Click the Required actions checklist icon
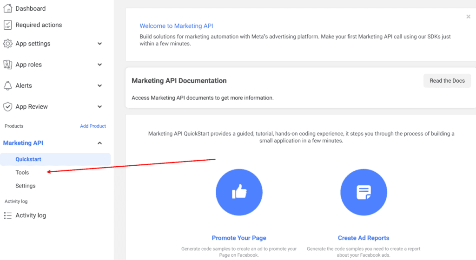Image resolution: width=476 pixels, height=260 pixels. [x=7, y=25]
